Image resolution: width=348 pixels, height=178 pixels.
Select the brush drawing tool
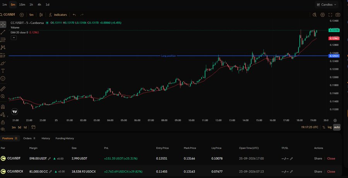(x=3, y=63)
